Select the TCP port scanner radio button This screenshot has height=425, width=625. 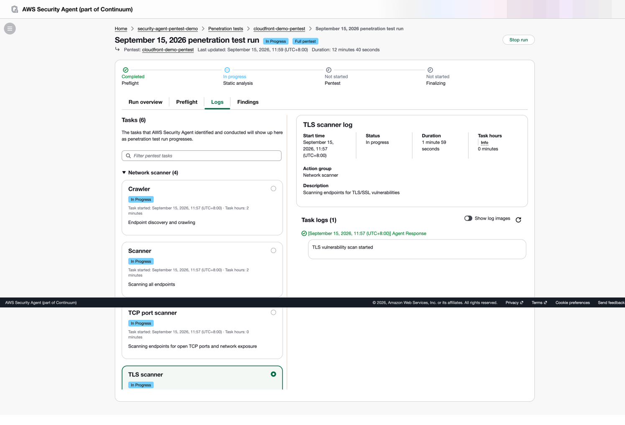tap(273, 312)
